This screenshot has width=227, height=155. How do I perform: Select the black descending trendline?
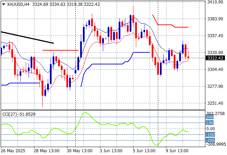click(x=28, y=38)
